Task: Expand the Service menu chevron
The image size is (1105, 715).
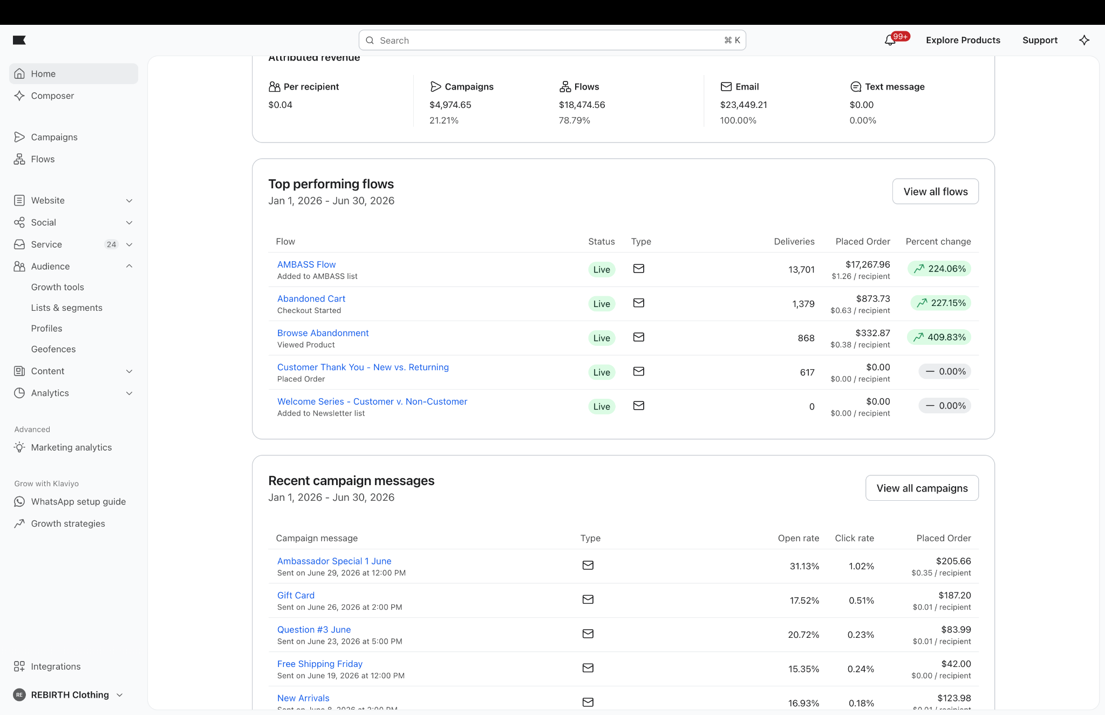Action: coord(129,244)
